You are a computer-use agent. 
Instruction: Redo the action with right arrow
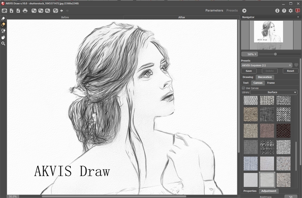click(x=67, y=11)
